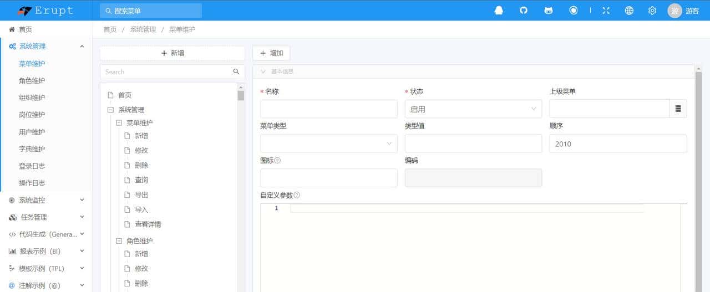Select 导入 in the tree
Image resolution: width=710 pixels, height=292 pixels.
[141, 209]
